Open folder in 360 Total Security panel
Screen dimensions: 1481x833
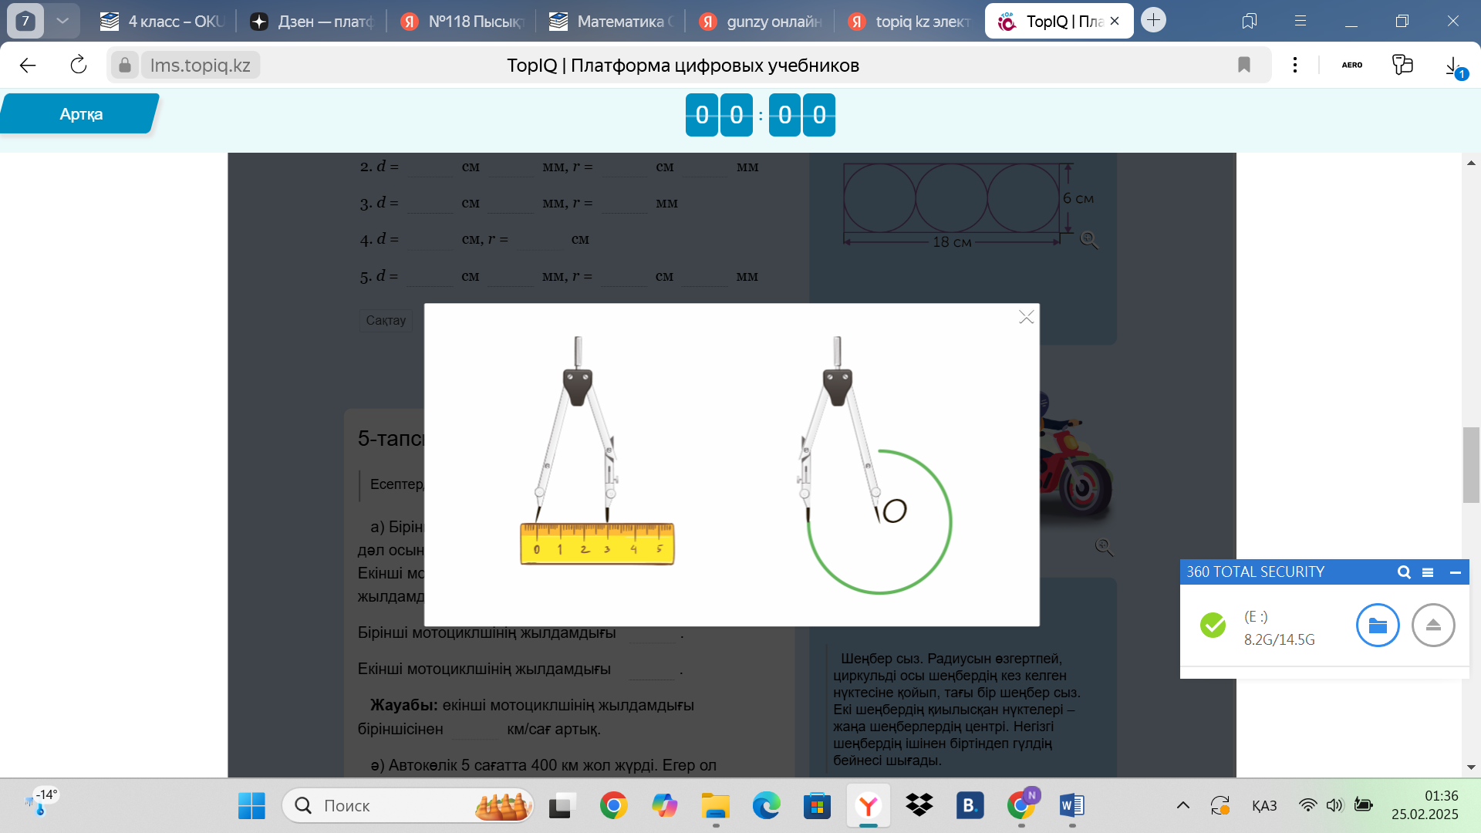click(x=1377, y=626)
